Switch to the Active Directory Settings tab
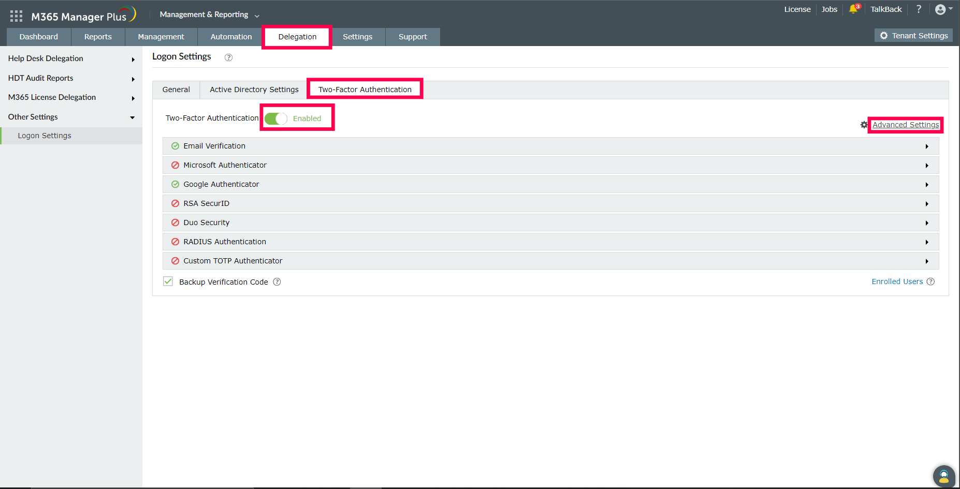Viewport: 960px width, 489px height. click(254, 89)
